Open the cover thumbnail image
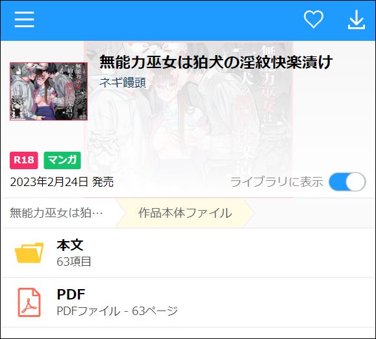Image resolution: width=376 pixels, height=339 pixels. (49, 91)
